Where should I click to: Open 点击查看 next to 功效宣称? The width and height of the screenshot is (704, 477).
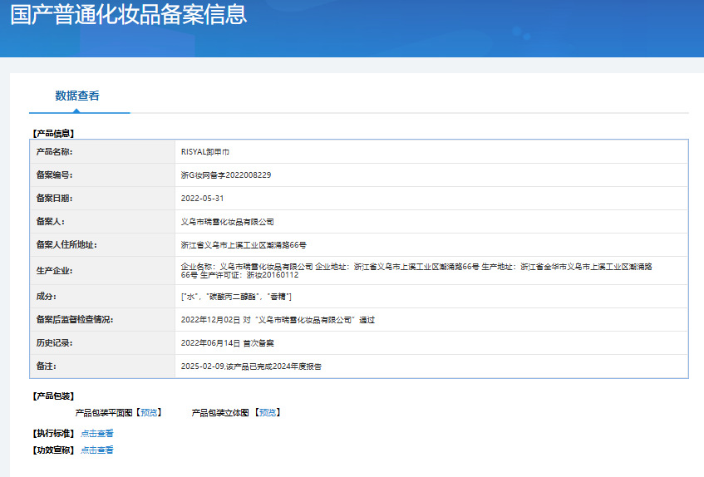pos(97,450)
